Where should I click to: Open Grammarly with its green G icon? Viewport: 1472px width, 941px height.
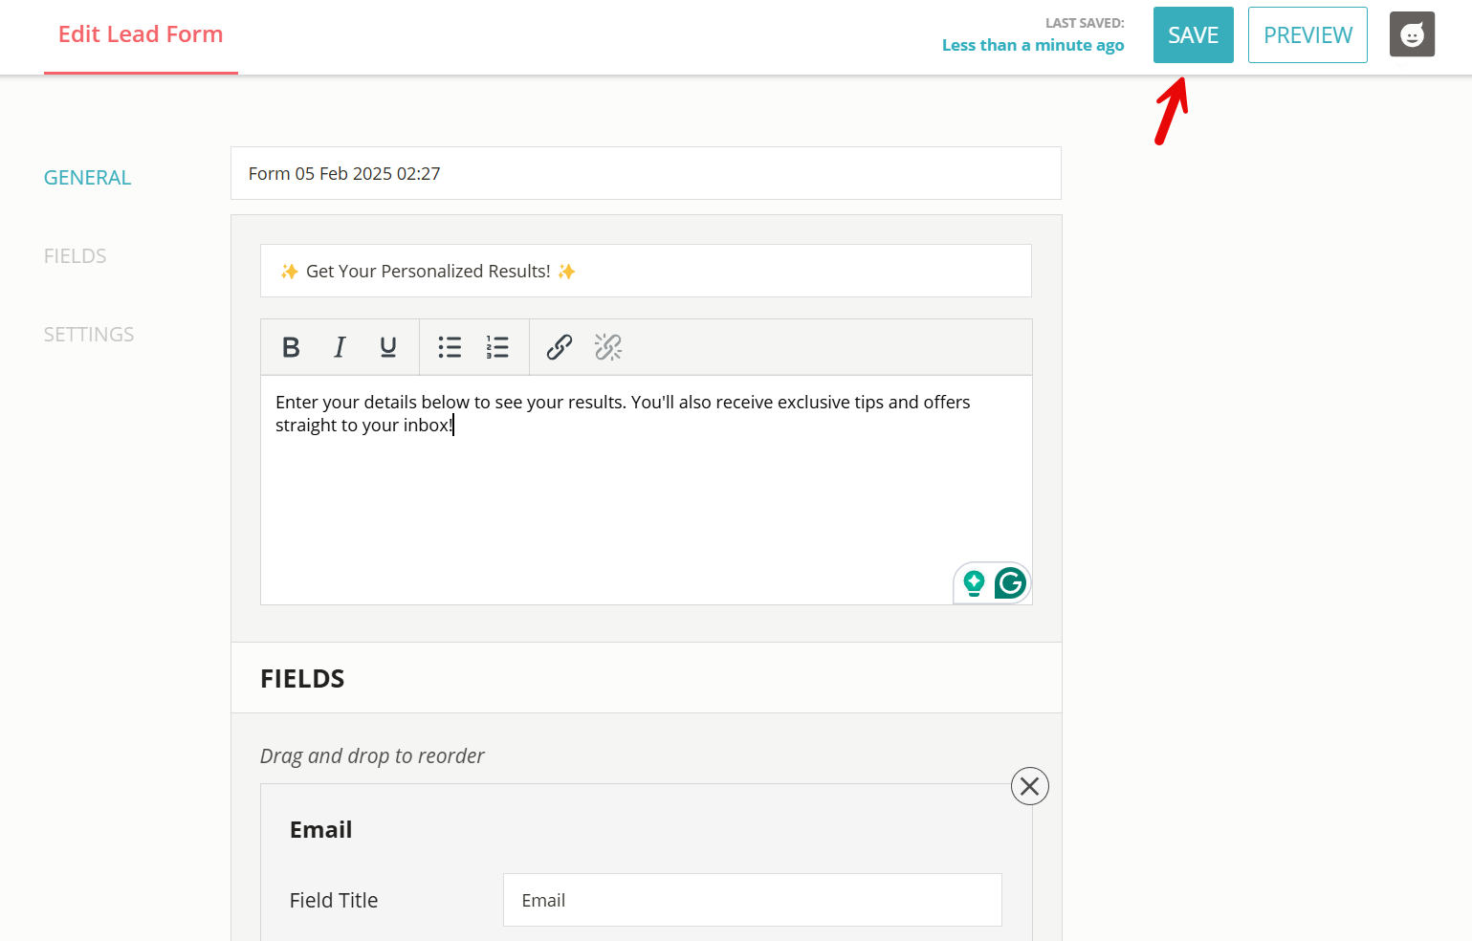[x=1009, y=582]
